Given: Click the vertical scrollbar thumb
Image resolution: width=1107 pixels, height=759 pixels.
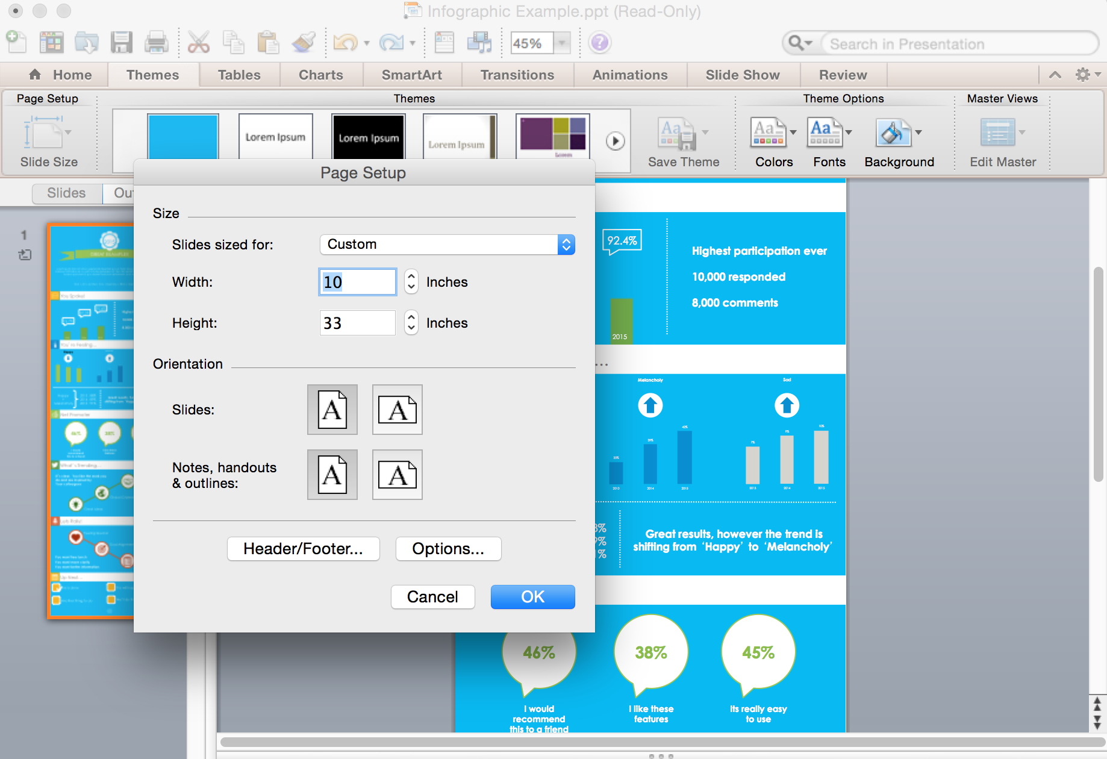Looking at the screenshot, I should coord(1099,373).
